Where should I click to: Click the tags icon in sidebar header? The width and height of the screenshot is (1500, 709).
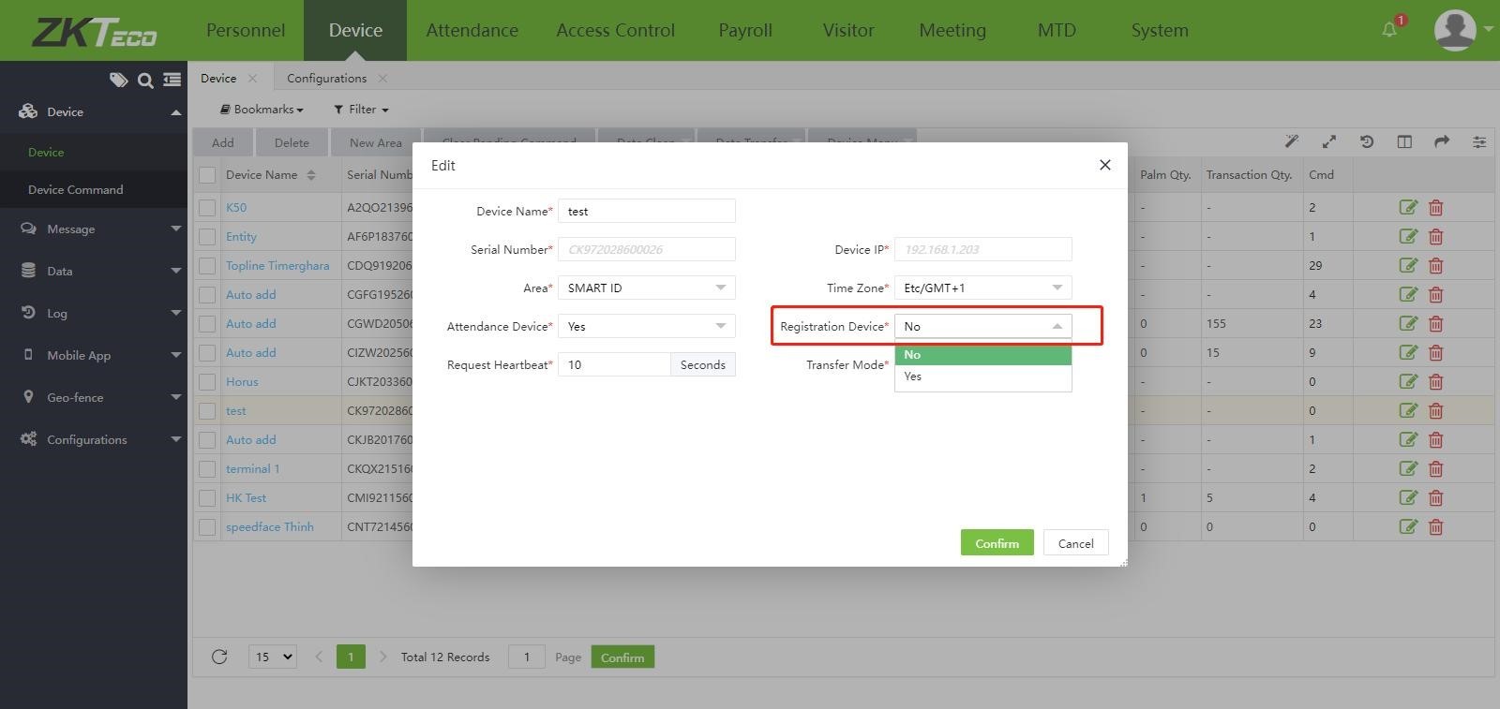coord(118,81)
